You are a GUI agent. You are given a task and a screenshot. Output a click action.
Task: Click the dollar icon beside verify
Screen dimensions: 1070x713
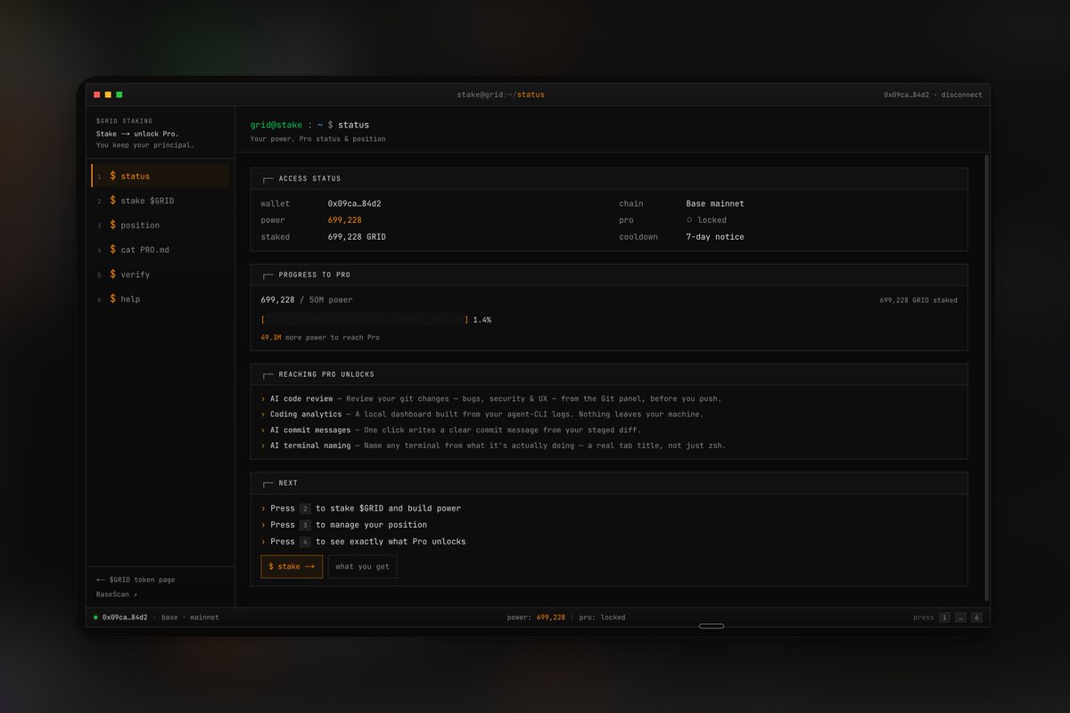point(112,275)
